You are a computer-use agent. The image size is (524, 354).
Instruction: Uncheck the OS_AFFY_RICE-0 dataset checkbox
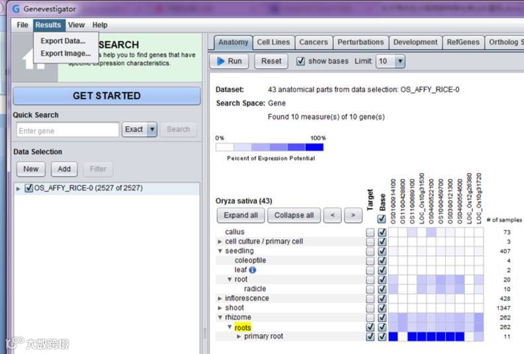click(29, 188)
